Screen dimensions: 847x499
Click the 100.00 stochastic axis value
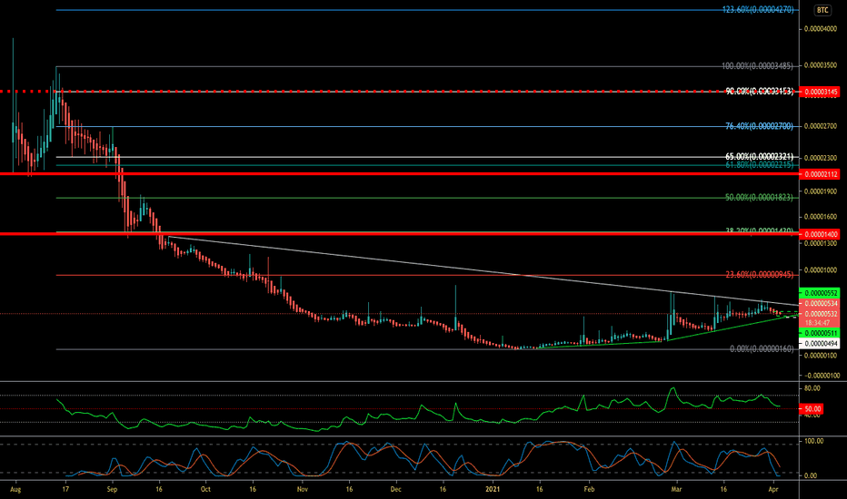(x=813, y=441)
